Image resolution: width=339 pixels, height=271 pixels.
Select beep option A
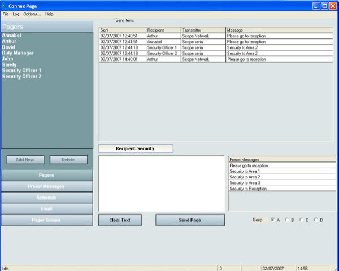pyautogui.click(x=273, y=220)
